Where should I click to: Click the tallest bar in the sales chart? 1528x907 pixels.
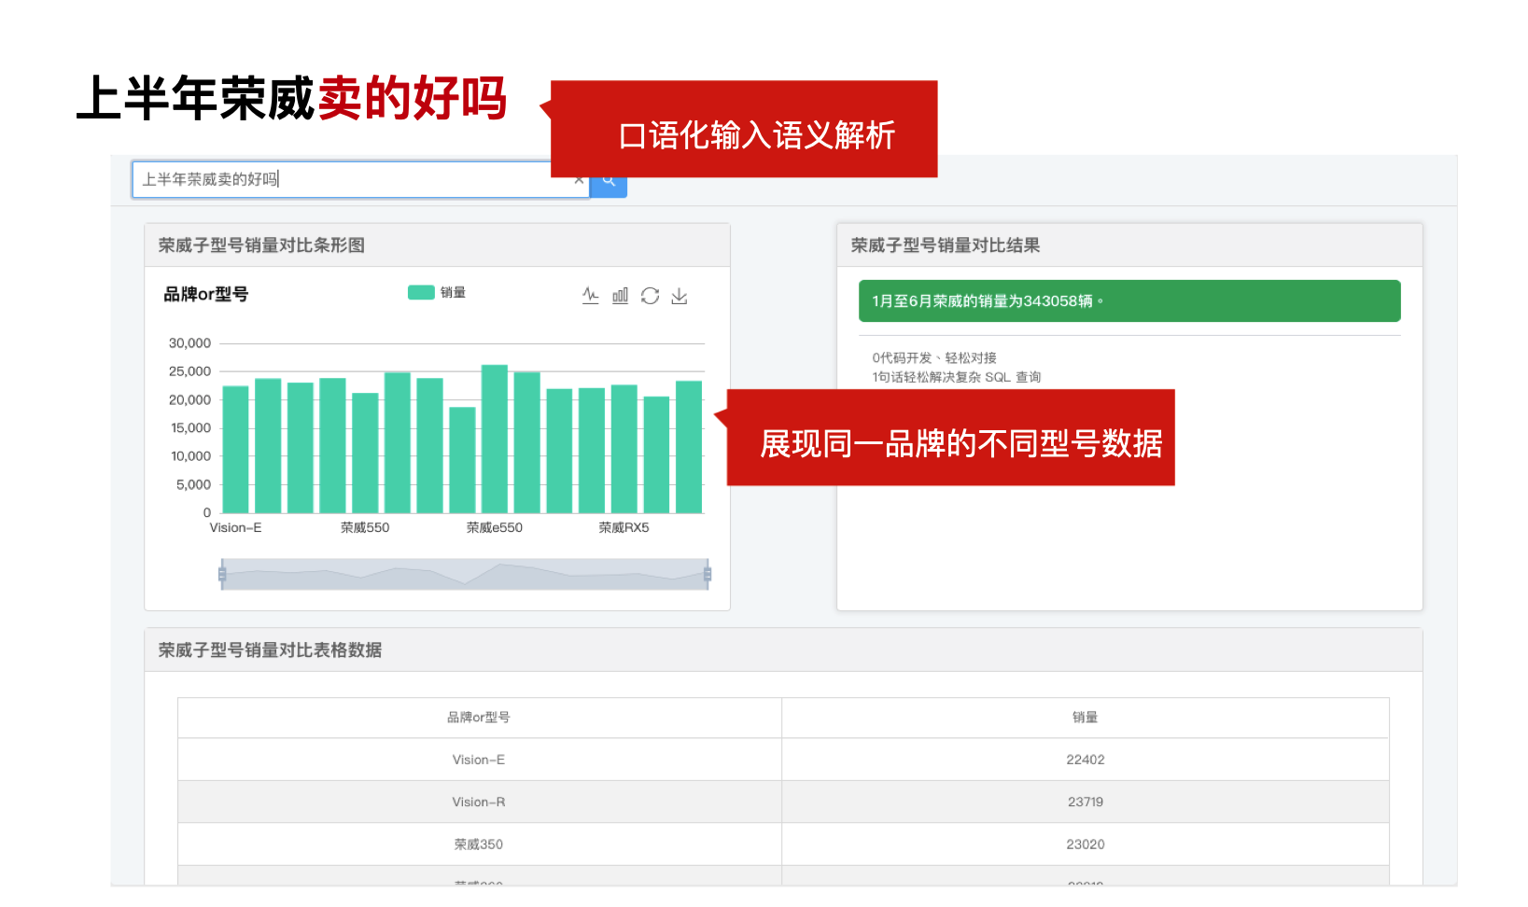[495, 439]
